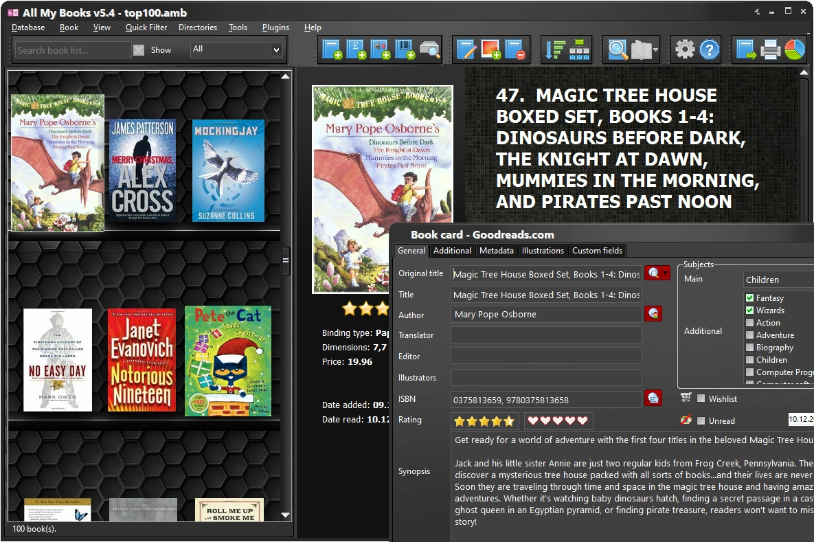Click the red ISBN lookup icon
Viewport: 814px width, 542px height.
tap(653, 398)
